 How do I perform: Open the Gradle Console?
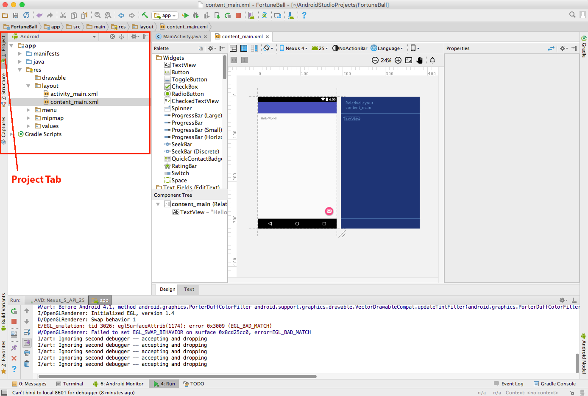click(554, 384)
